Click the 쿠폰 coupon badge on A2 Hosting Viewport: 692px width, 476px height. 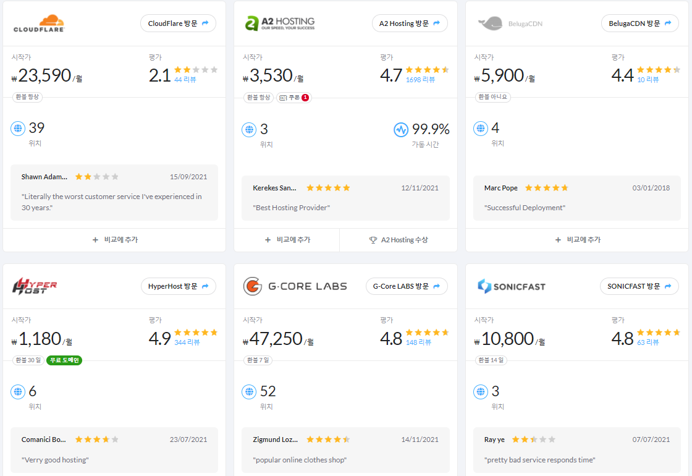[x=294, y=98]
